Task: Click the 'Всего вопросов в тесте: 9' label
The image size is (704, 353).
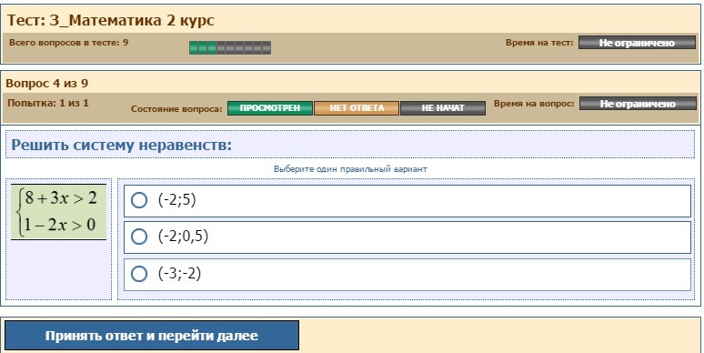Action: (69, 43)
